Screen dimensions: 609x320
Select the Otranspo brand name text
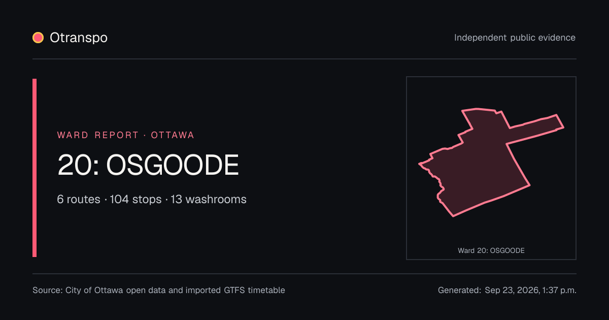click(79, 38)
